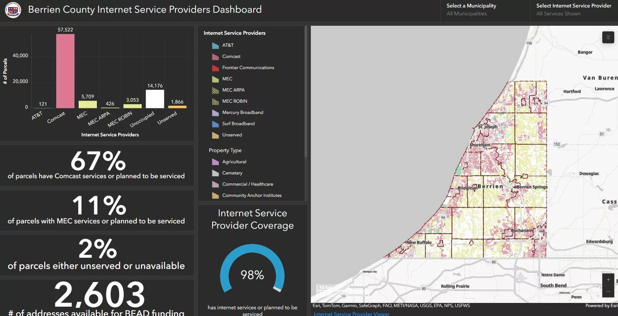
Task: Click the Frontier Communications red legend icon
Action: [215, 68]
